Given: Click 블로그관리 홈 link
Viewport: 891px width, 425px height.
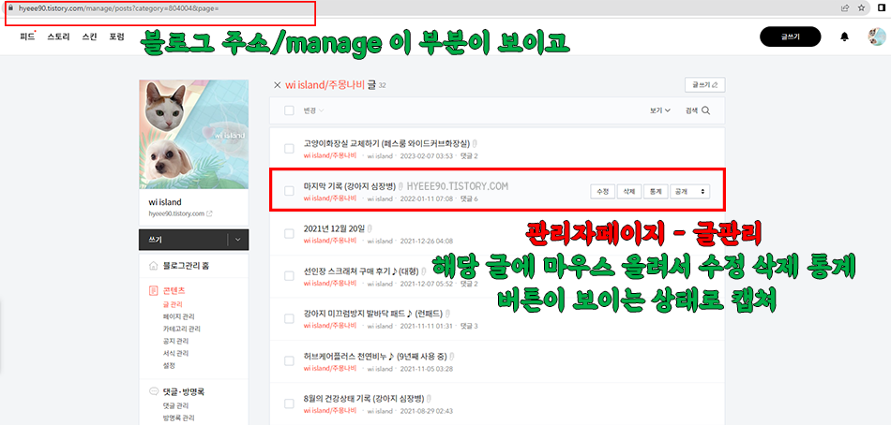Looking at the screenshot, I should pos(186,266).
